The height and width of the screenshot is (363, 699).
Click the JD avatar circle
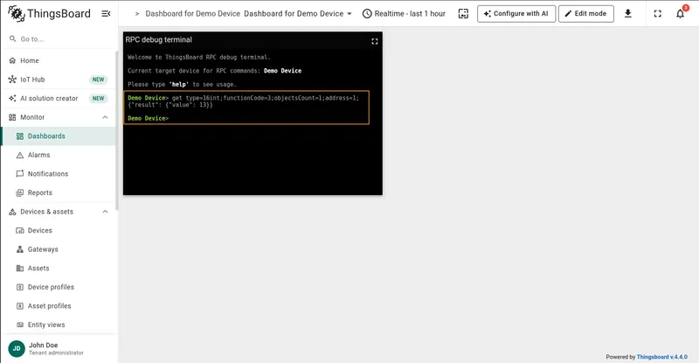(17, 348)
